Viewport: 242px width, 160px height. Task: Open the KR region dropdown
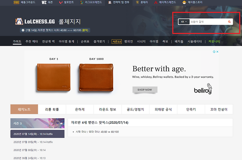[x=184, y=22]
